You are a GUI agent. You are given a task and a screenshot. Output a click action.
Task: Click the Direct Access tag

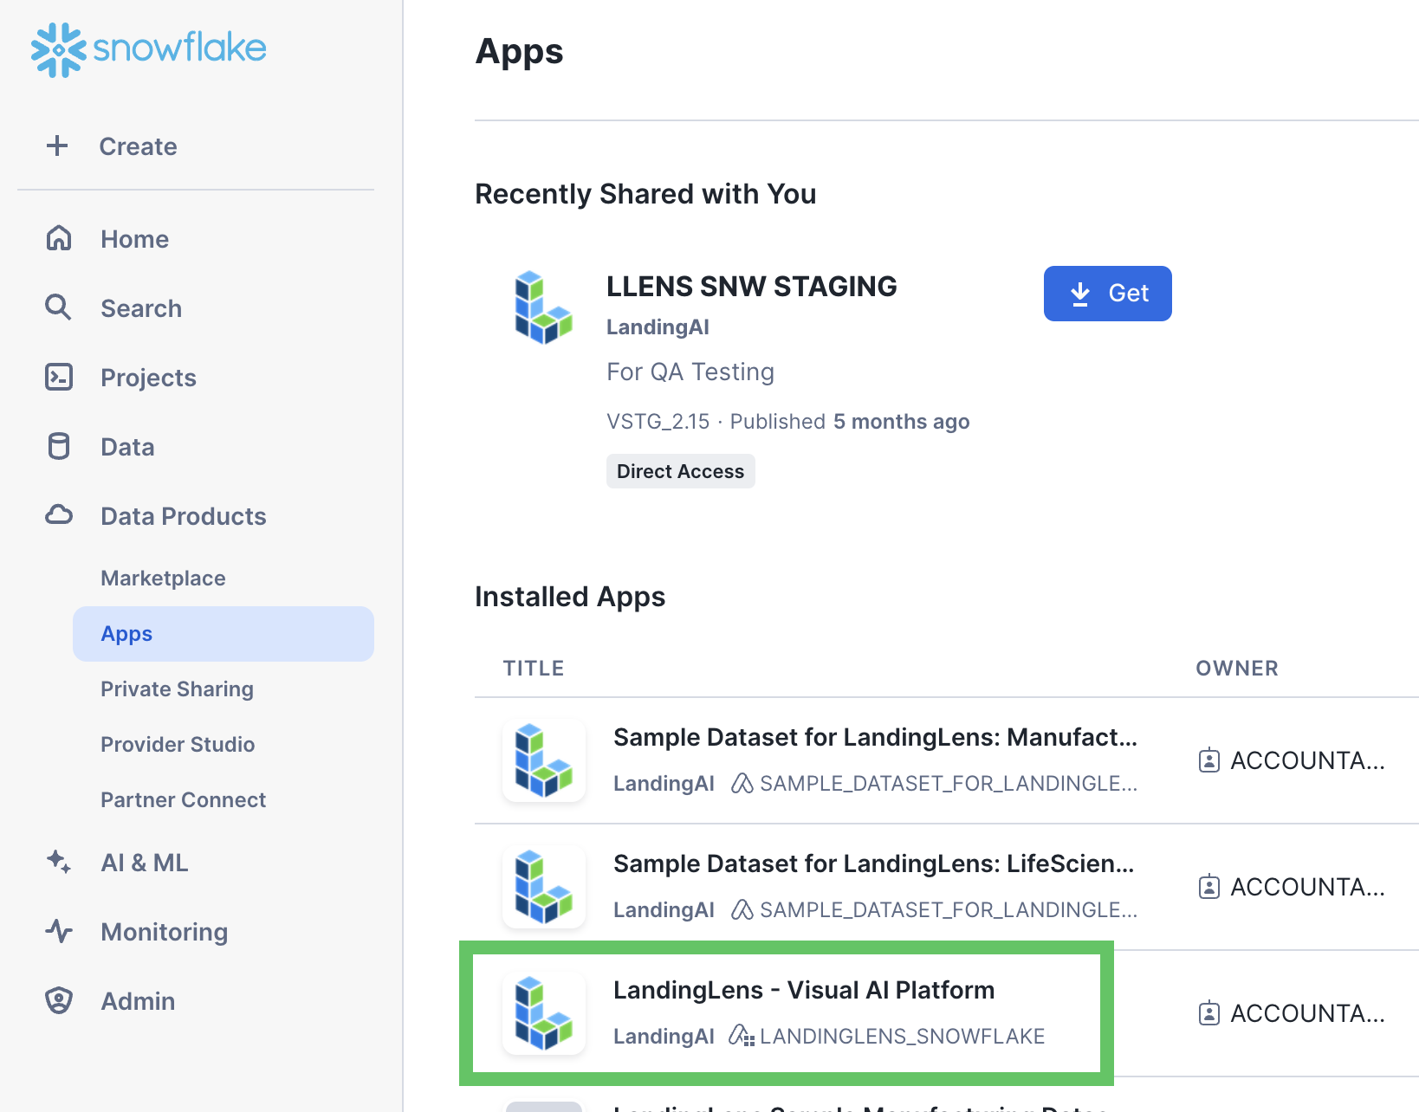pos(680,471)
